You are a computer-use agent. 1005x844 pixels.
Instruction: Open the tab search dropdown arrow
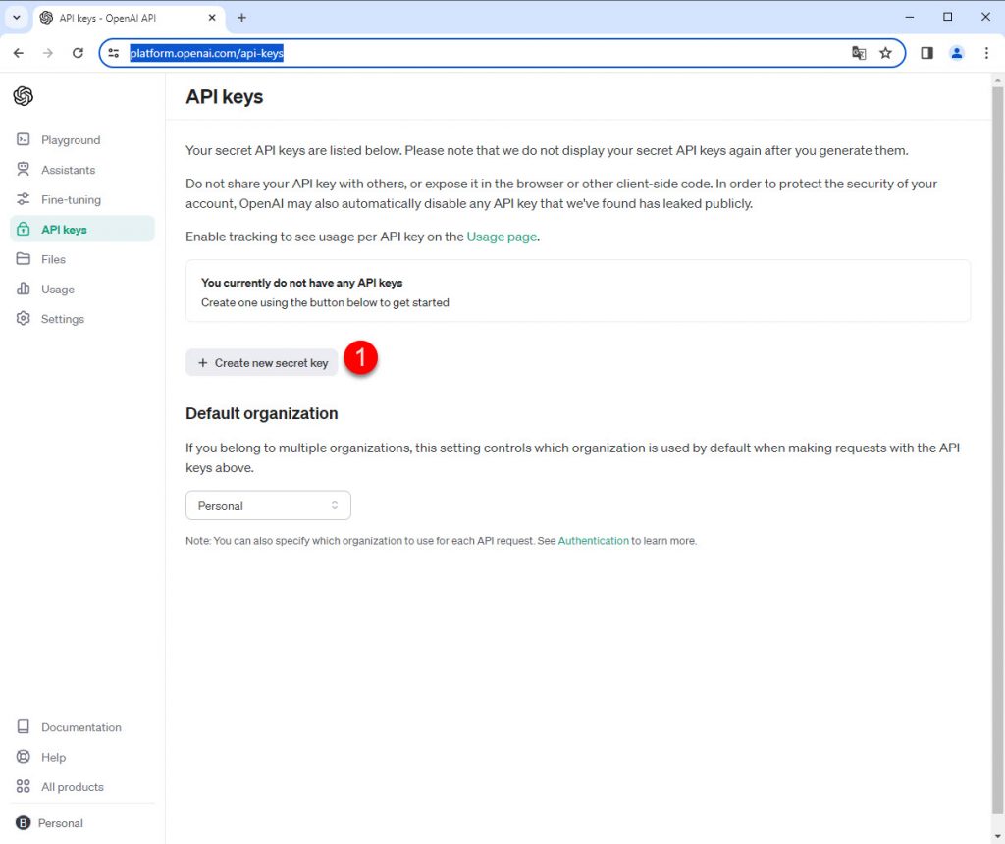coord(17,18)
